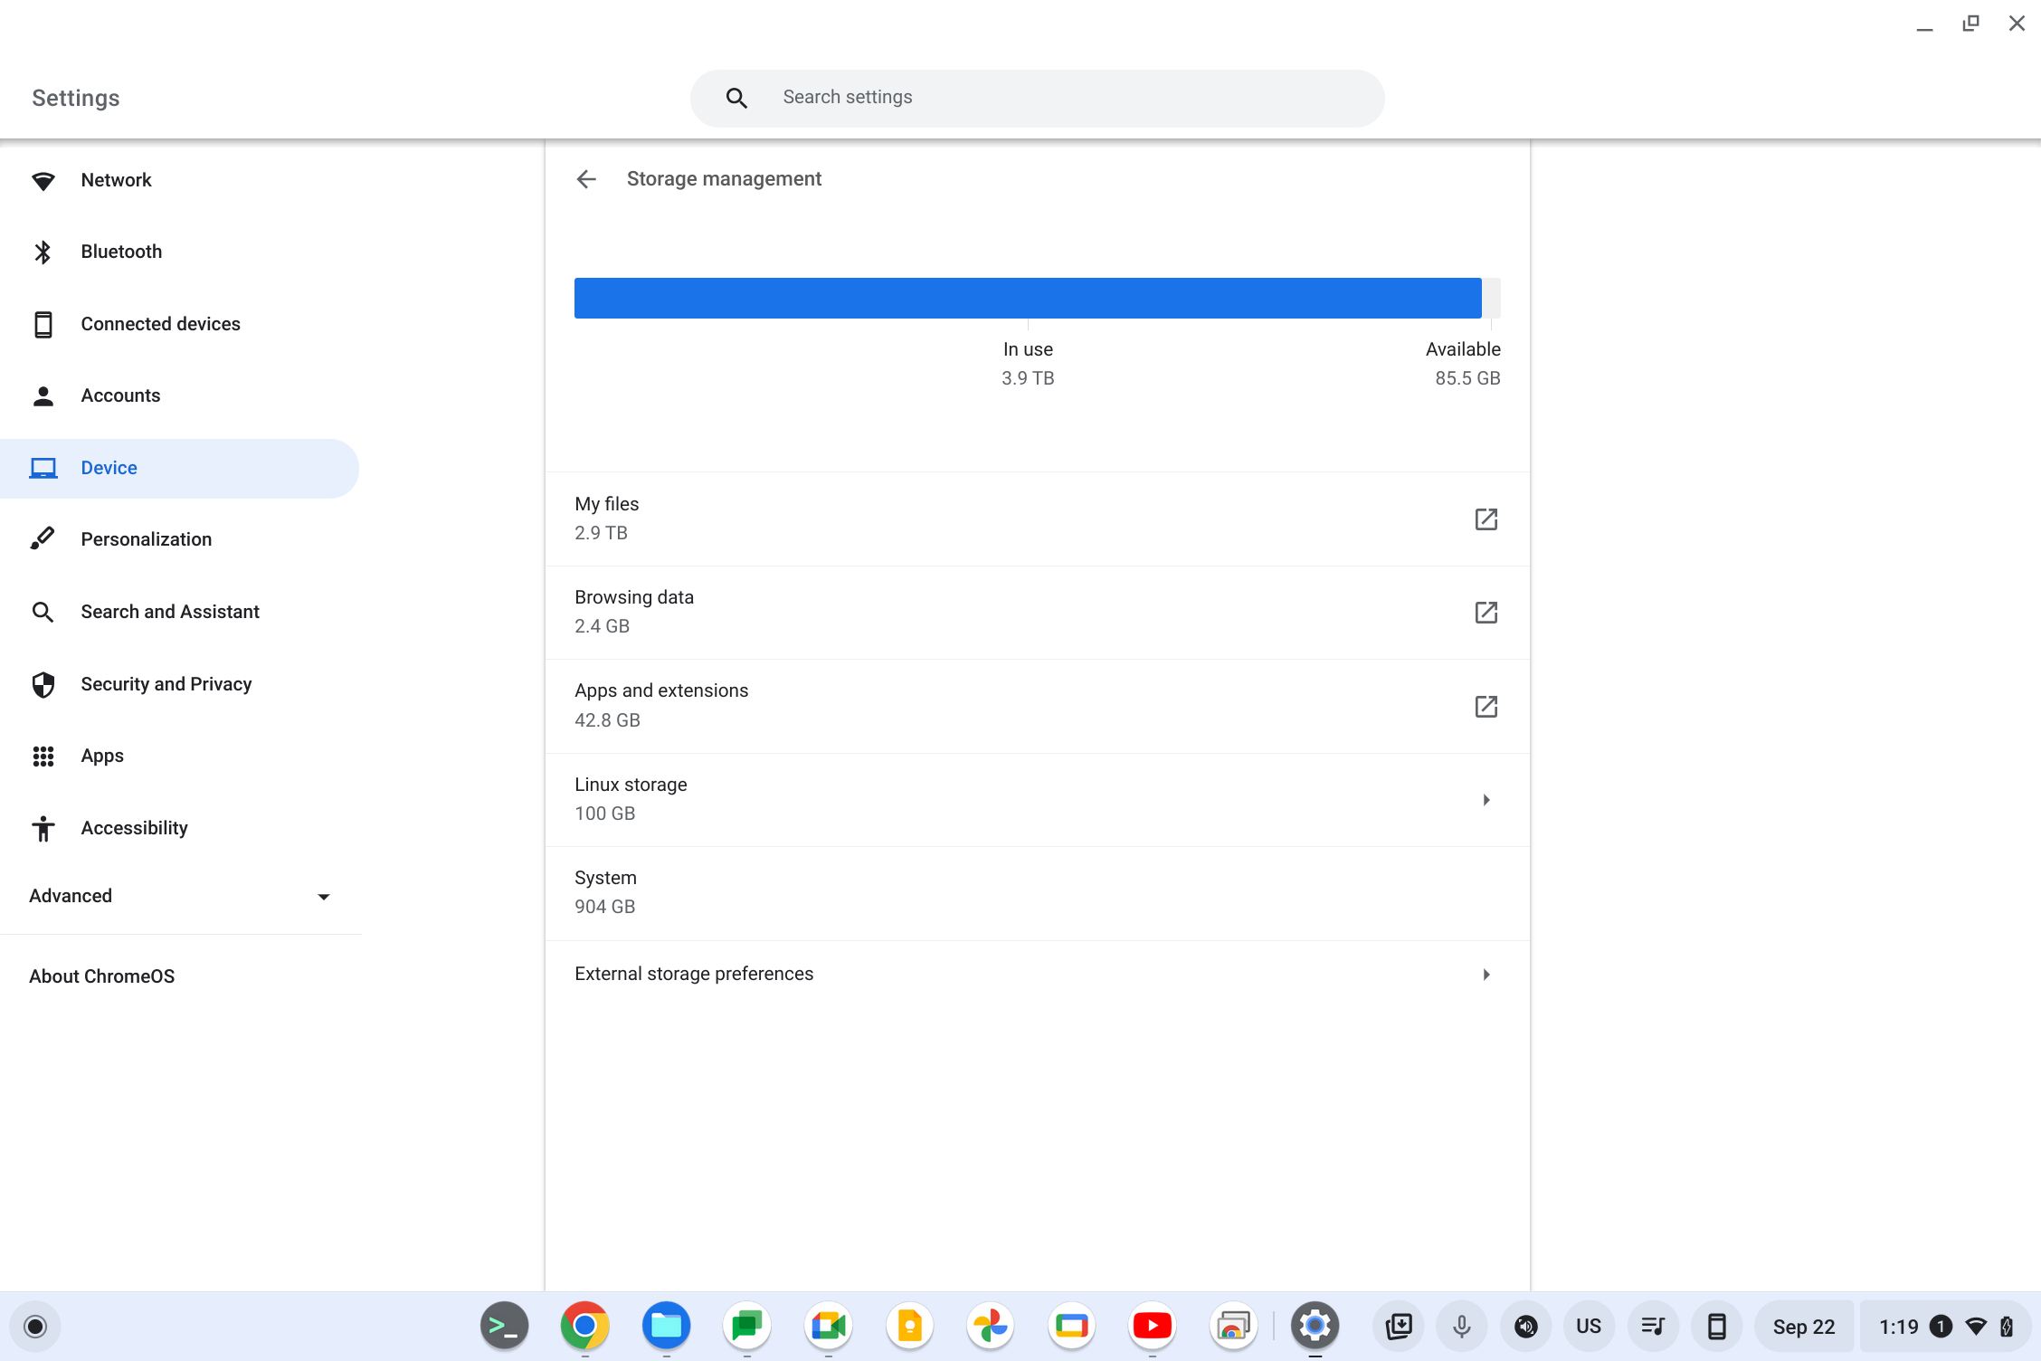Toggle volume from the system tray
This screenshot has height=1361, width=2041.
pyautogui.click(x=1524, y=1326)
